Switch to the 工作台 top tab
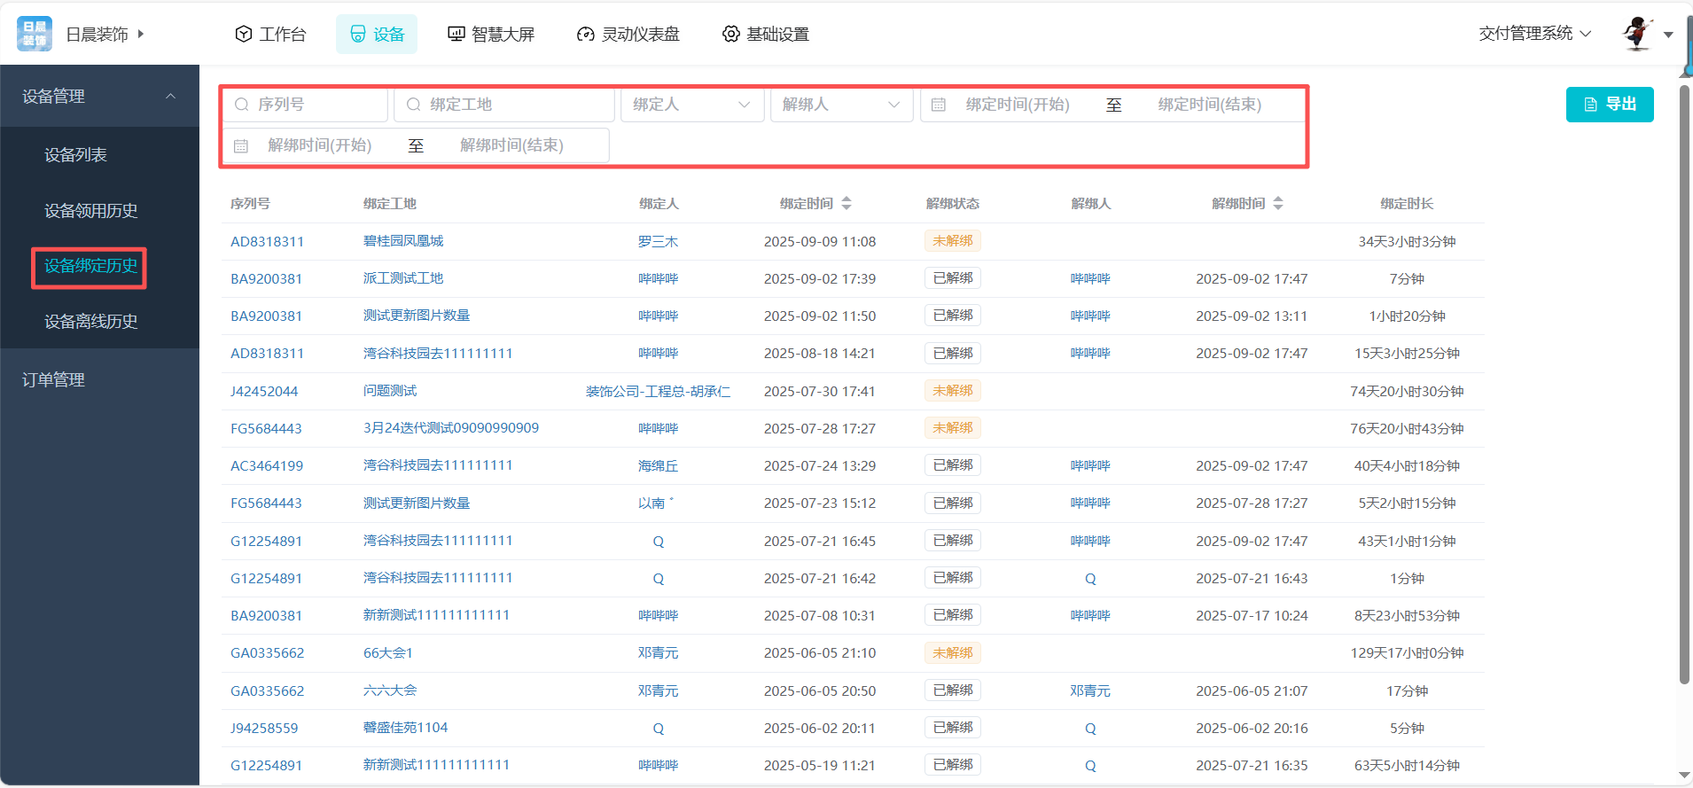The image size is (1693, 788). pos(271,34)
